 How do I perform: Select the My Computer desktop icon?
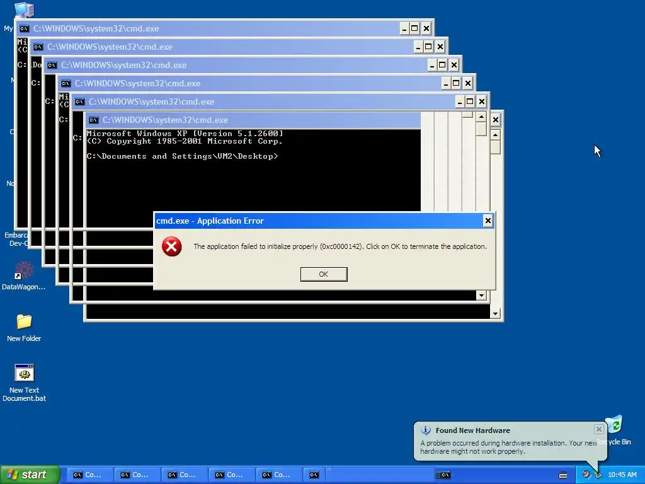[x=24, y=10]
